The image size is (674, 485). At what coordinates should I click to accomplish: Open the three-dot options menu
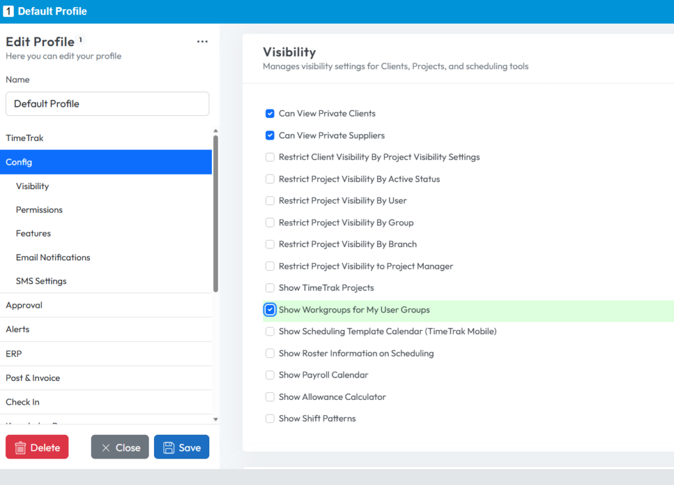click(x=202, y=42)
